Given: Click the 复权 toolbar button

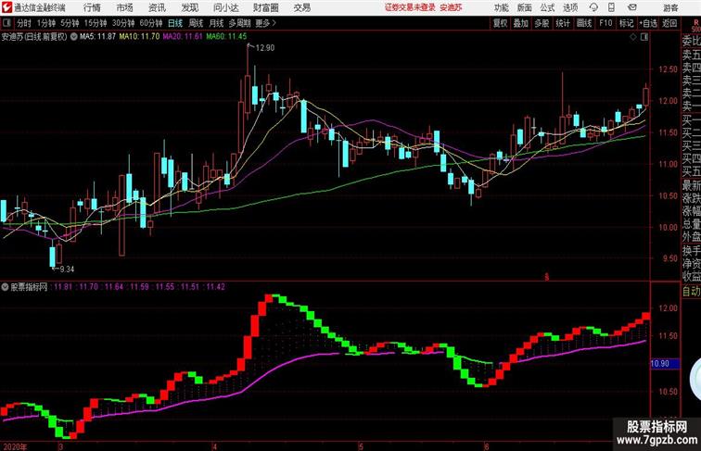Looking at the screenshot, I should (x=500, y=23).
